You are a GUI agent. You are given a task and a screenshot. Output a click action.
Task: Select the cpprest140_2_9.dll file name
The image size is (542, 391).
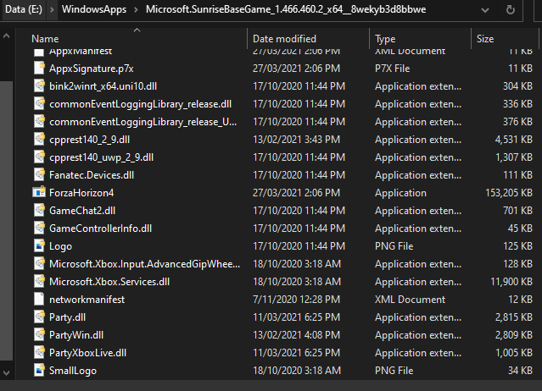pos(90,140)
